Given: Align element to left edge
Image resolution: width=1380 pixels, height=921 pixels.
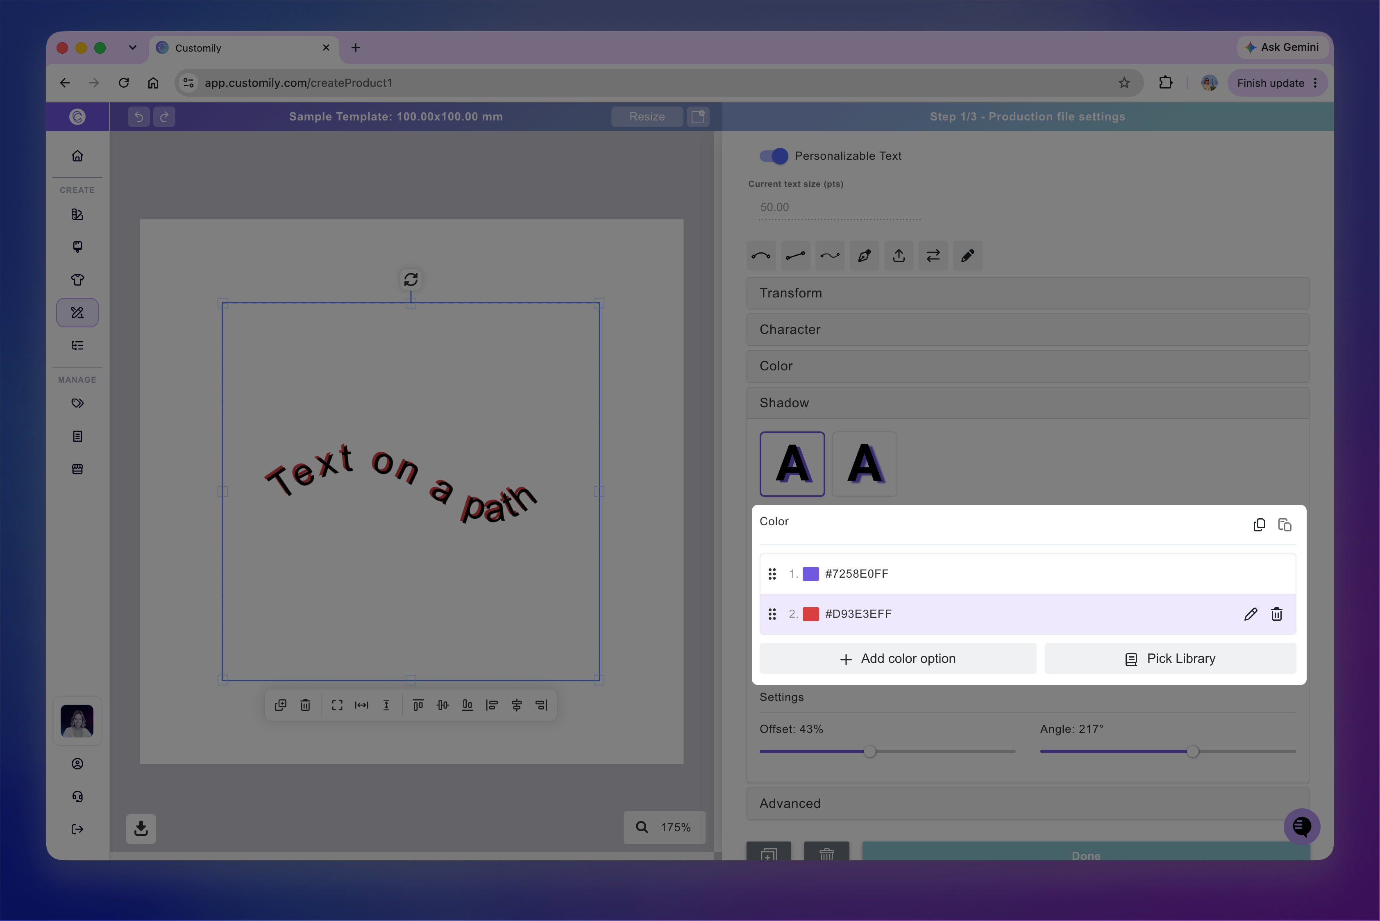Looking at the screenshot, I should [x=493, y=705].
